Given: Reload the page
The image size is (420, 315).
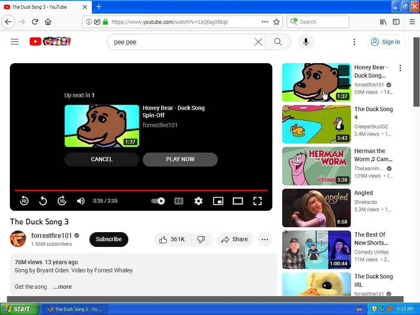Looking at the screenshot, I should pyautogui.click(x=35, y=22).
